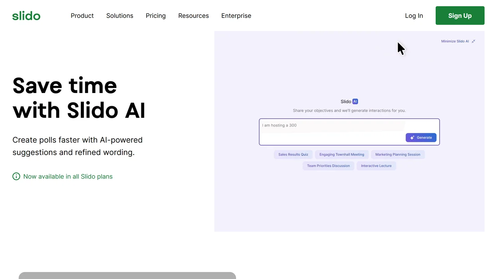Click the objectives text input field

point(349,132)
